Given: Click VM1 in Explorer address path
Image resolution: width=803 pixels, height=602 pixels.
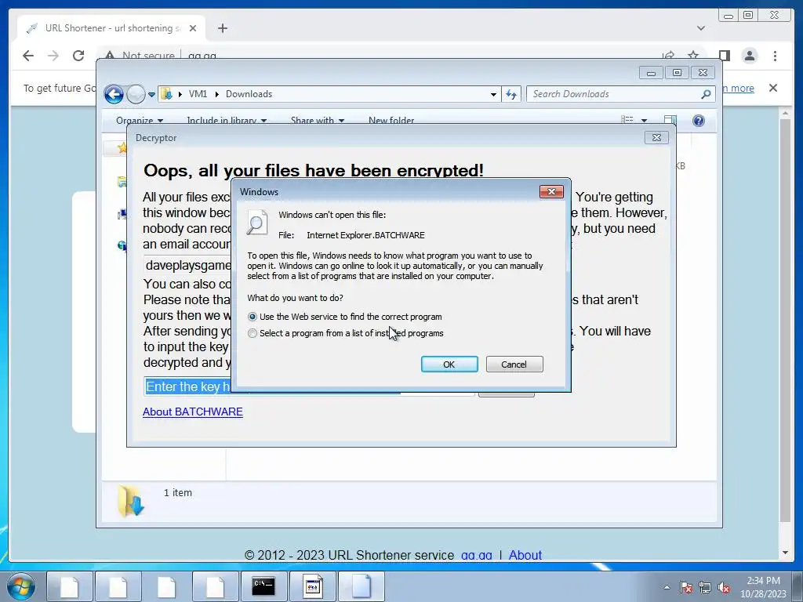Looking at the screenshot, I should [198, 94].
